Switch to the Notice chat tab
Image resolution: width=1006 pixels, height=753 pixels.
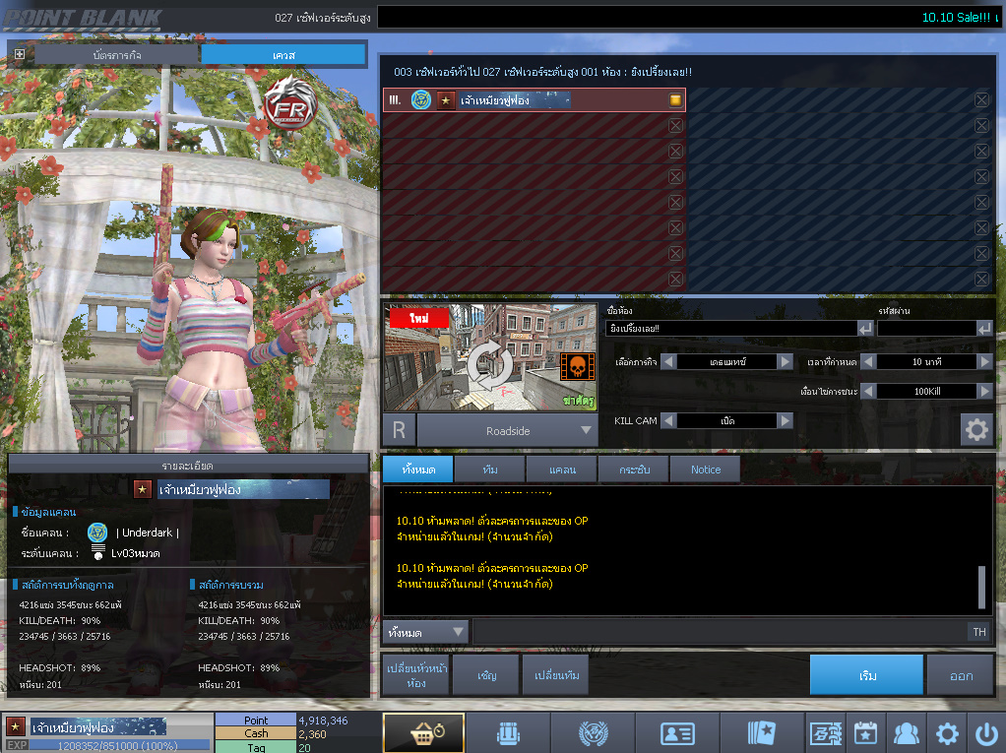tap(705, 470)
